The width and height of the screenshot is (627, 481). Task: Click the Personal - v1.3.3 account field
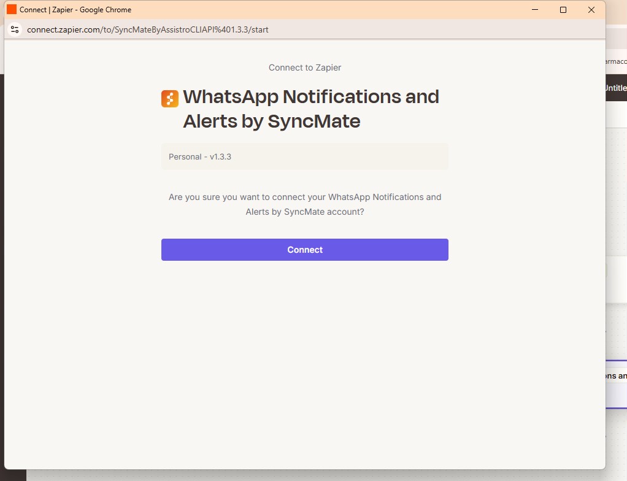coord(305,156)
